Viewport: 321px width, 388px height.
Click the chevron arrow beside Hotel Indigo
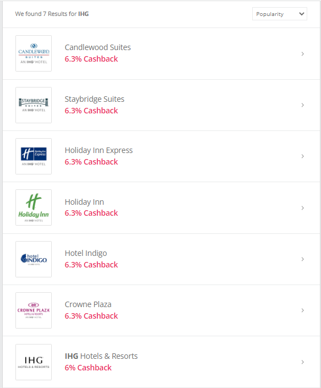click(x=303, y=259)
